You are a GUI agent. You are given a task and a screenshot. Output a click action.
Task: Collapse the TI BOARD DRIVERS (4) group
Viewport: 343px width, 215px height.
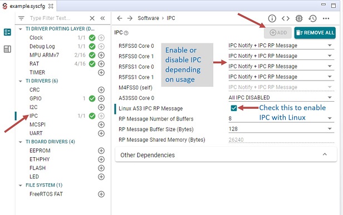click(x=21, y=142)
